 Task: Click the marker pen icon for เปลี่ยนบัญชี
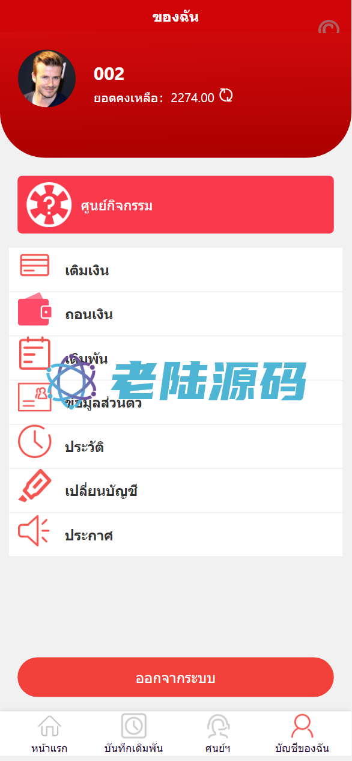[34, 485]
